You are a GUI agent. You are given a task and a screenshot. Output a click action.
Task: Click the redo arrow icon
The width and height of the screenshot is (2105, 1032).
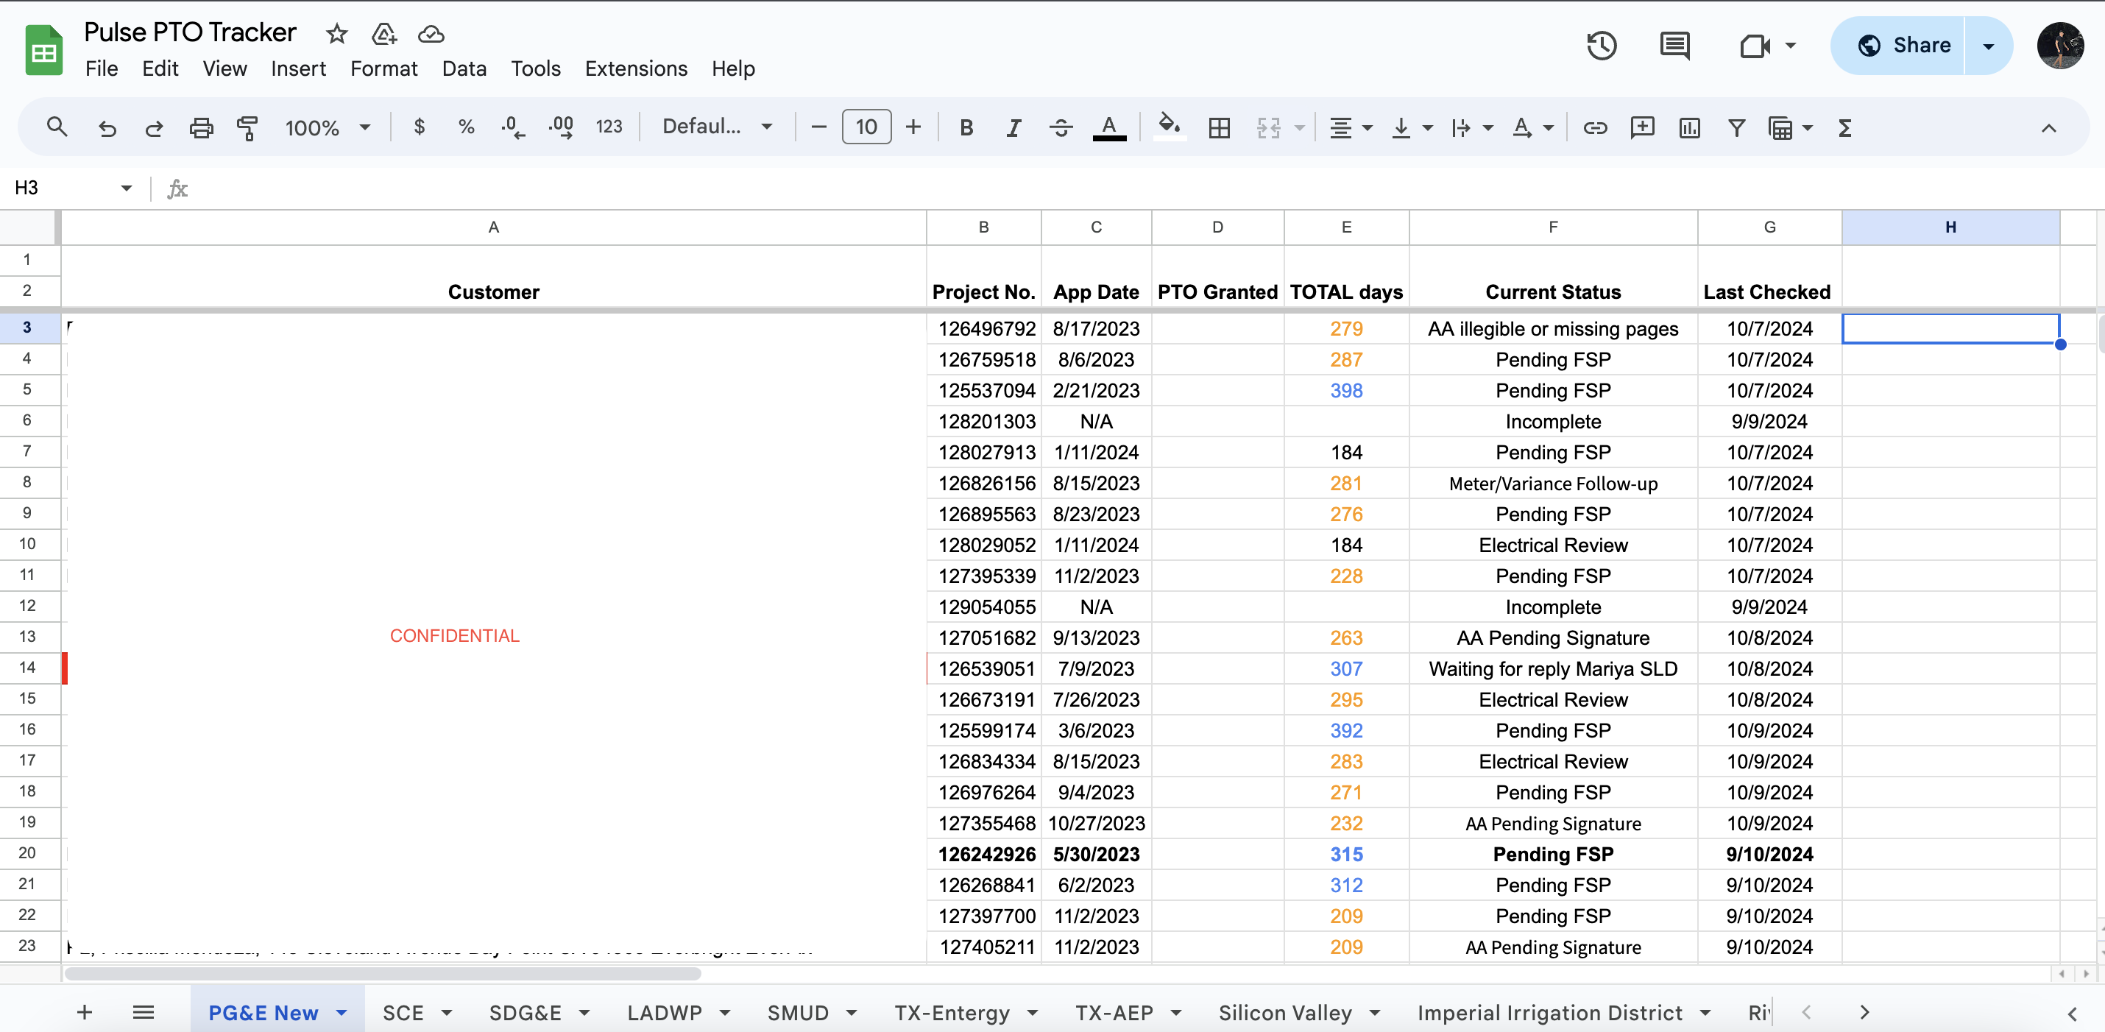pyautogui.click(x=154, y=127)
